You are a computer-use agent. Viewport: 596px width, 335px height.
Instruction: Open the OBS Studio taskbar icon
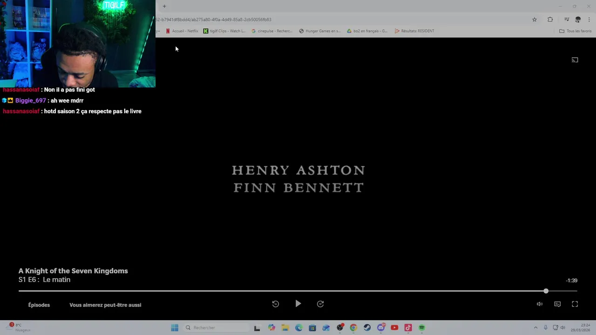[x=340, y=328]
